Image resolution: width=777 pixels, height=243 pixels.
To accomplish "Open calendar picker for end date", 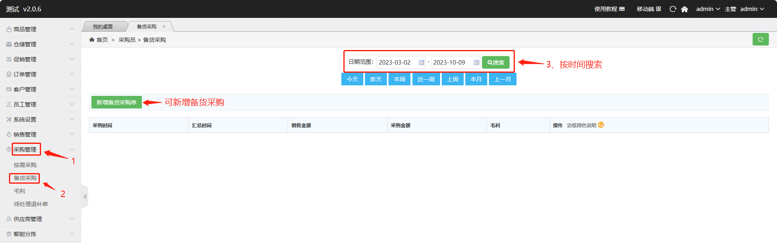I will pyautogui.click(x=476, y=63).
